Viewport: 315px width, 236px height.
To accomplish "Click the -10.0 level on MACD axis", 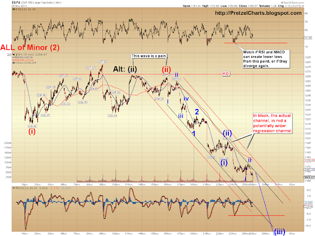I will pyautogui.click(x=308, y=226).
